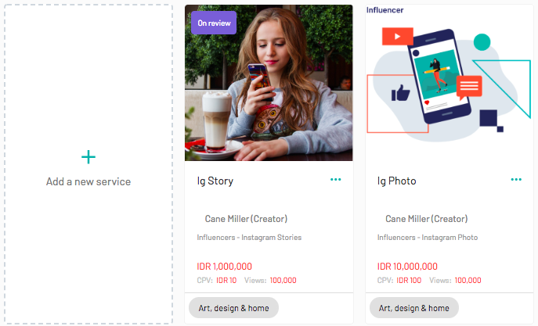The width and height of the screenshot is (538, 326).
Task: Click the Influencer label on Ig Photo card
Action: coord(385,10)
